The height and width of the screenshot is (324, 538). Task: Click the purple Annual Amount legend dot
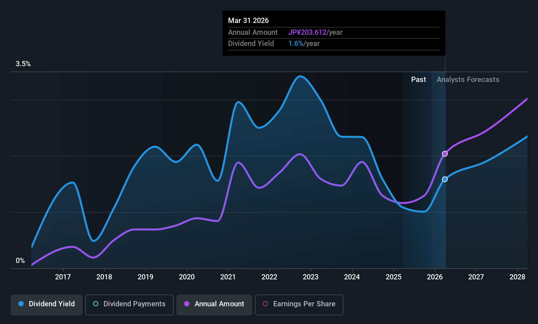pos(187,304)
